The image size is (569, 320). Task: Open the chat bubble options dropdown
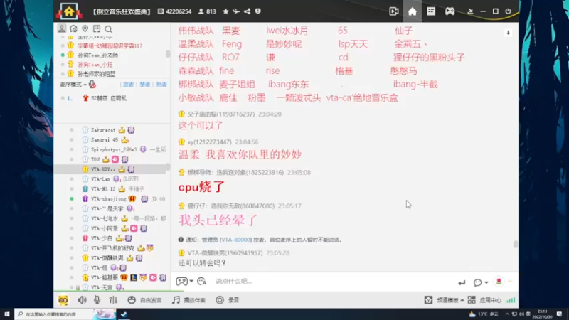tap(481, 282)
